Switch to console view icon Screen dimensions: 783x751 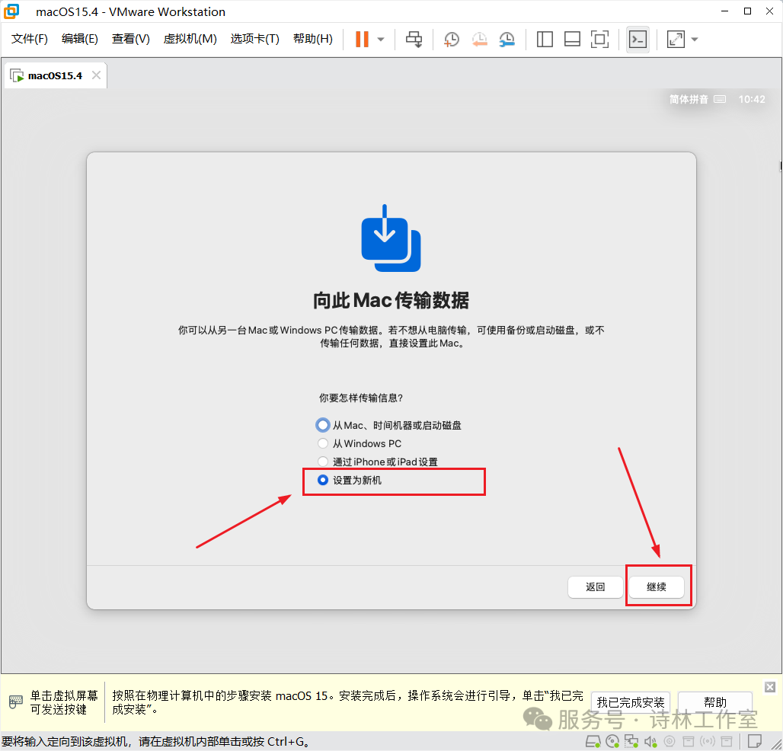point(638,40)
